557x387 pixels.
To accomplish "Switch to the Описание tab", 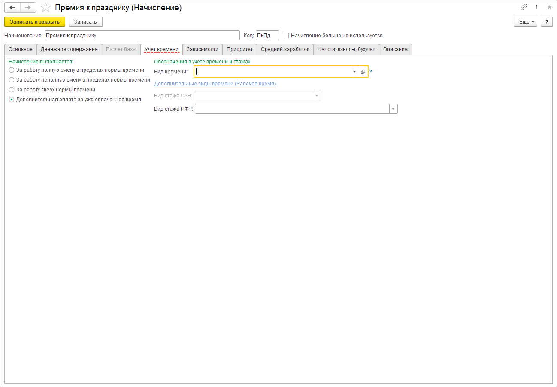I will pyautogui.click(x=395, y=49).
